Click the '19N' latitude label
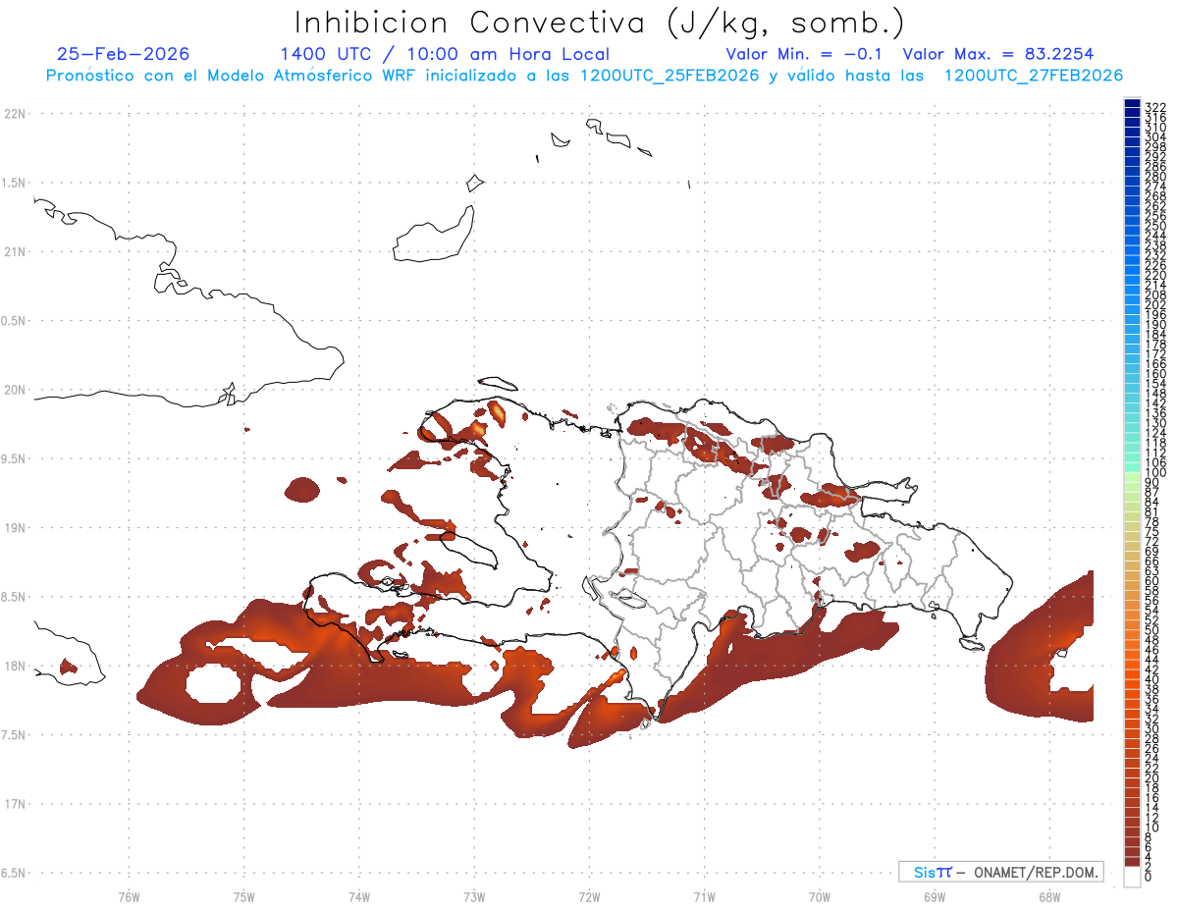The image size is (1178, 910). 15,527
